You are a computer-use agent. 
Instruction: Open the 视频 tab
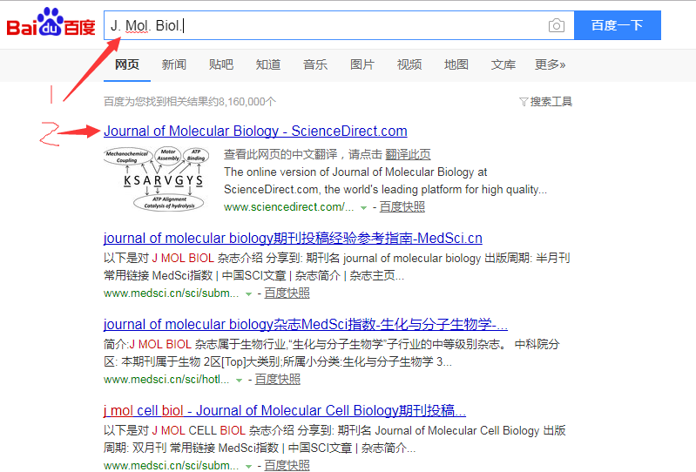pos(409,64)
